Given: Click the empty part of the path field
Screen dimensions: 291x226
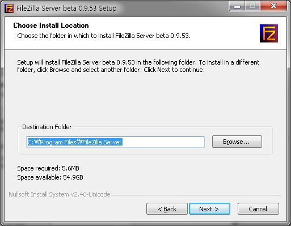Looking at the screenshot, I should 163,142.
